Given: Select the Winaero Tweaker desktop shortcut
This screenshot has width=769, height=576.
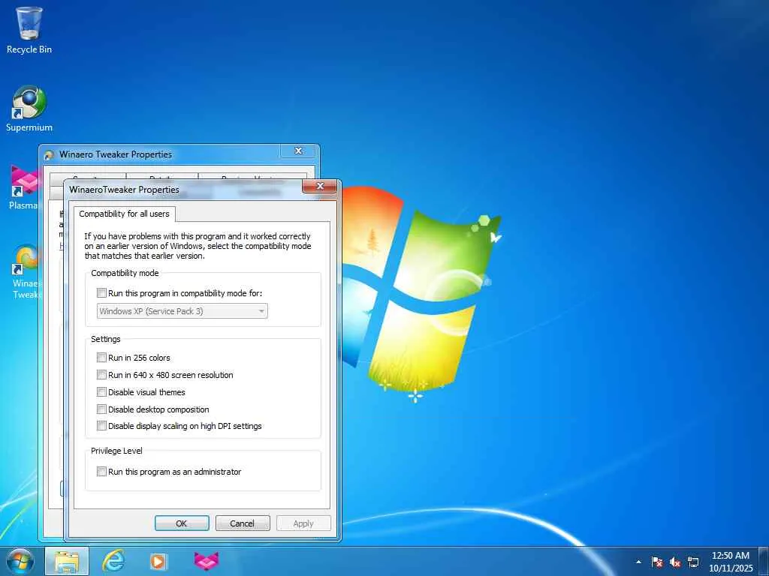Looking at the screenshot, I should point(26,271).
